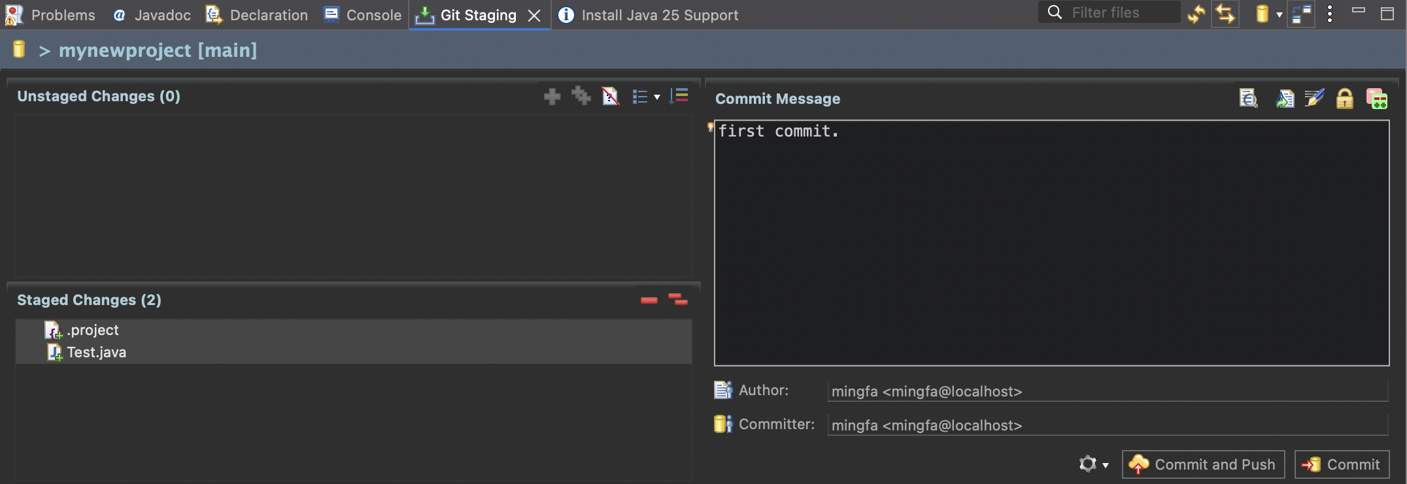Screen dimensions: 1407x484
Task: Open the three-dot View Menu
Action: click(x=1329, y=14)
